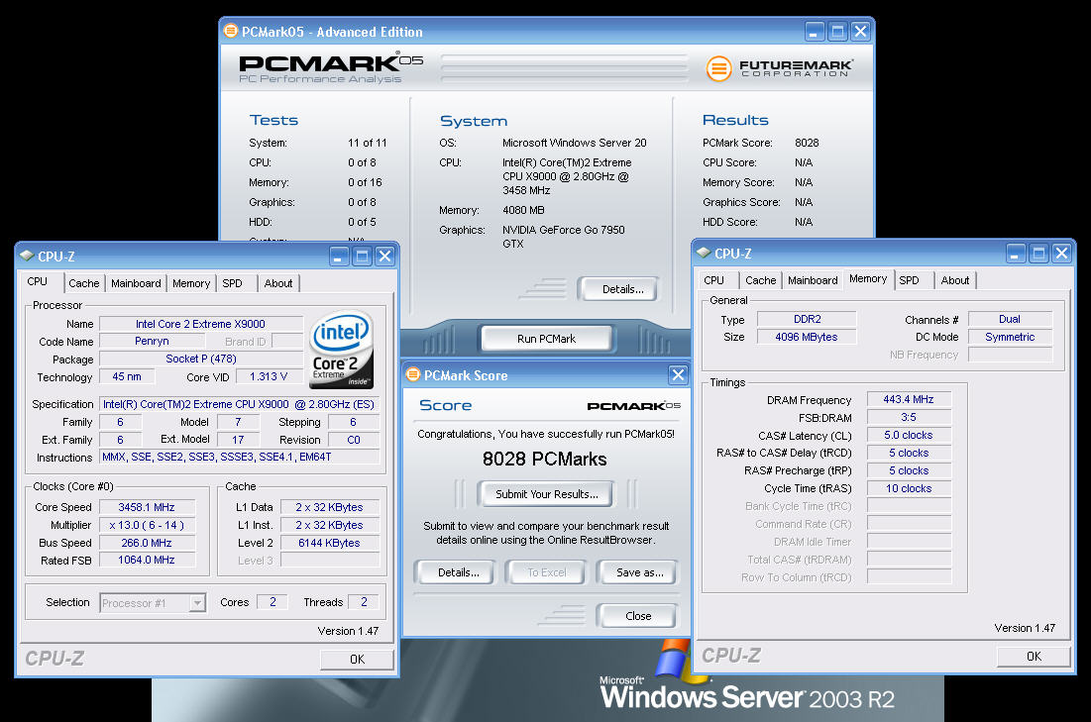Minimize the PCMark05 main window
The image size is (1091, 722).
(815, 32)
